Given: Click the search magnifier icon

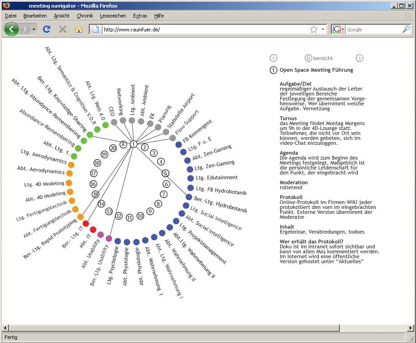Looking at the screenshot, I should (406, 30).
